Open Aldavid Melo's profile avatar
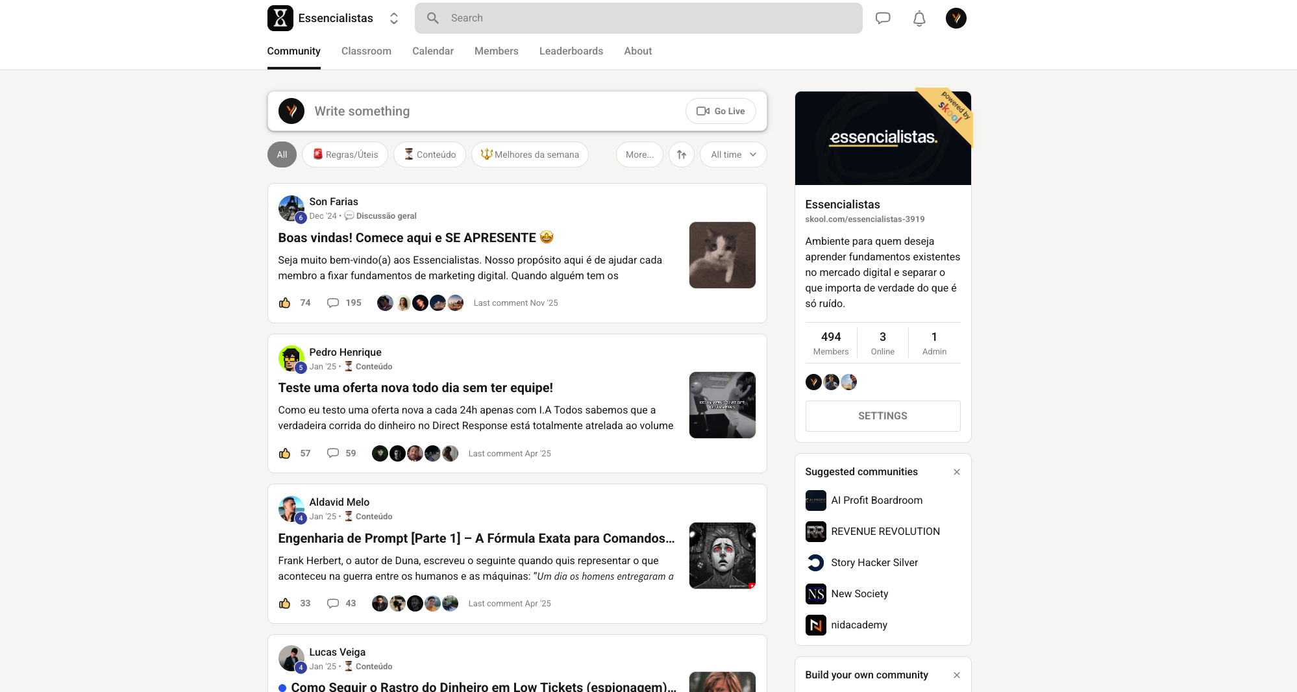 point(291,509)
